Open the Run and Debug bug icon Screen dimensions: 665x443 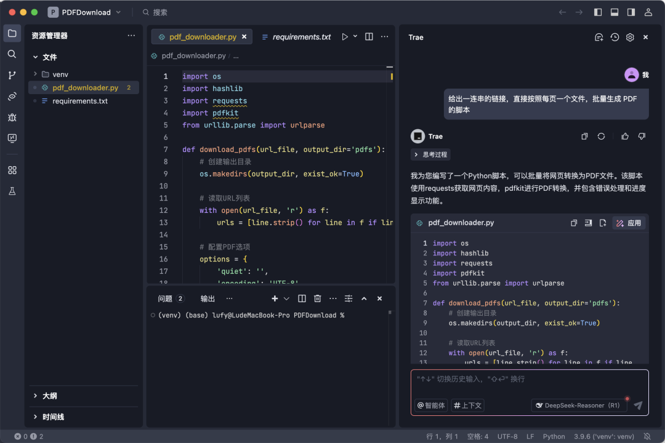12,118
